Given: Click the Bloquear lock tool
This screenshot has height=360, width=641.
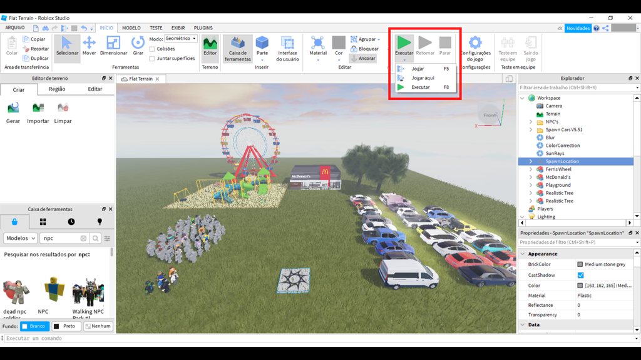Looking at the screenshot, I should tap(365, 49).
